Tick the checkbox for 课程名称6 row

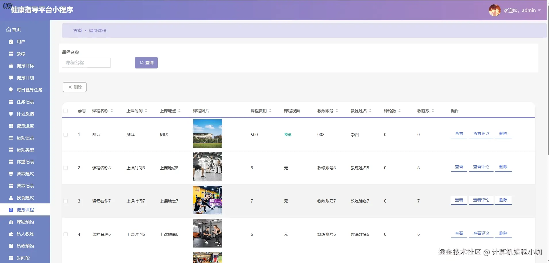click(x=66, y=234)
